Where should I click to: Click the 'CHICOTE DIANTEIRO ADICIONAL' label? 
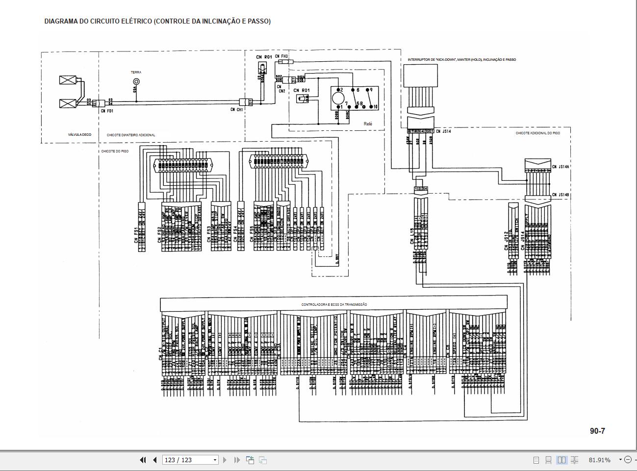click(x=131, y=135)
